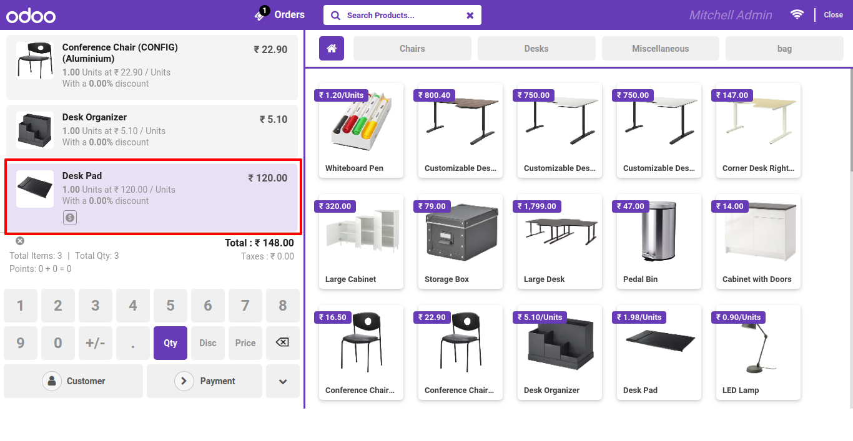This screenshot has height=441, width=853.
Task: Check the Wi-Fi connection status icon
Action: 797,14
